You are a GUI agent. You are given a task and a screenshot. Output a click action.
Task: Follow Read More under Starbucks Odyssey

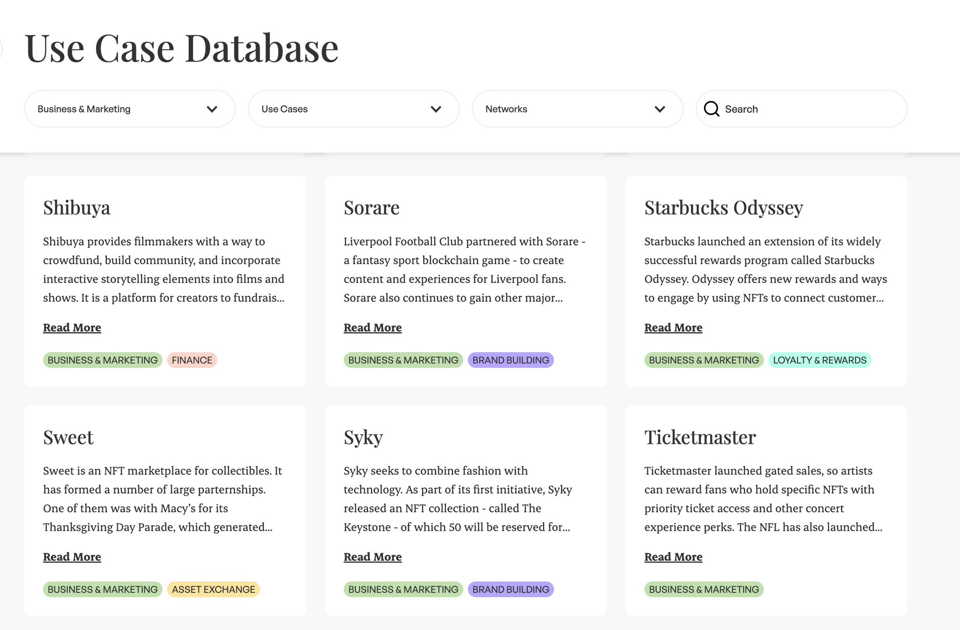(673, 327)
